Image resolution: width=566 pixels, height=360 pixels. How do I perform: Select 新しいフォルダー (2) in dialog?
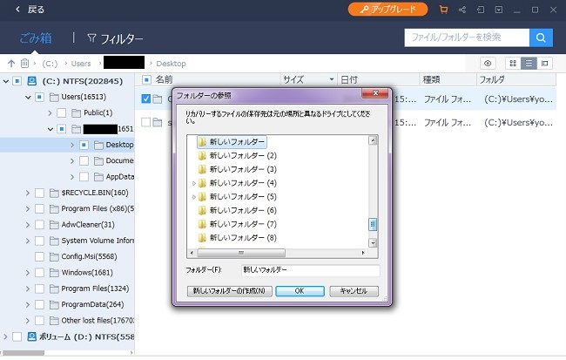pos(243,156)
